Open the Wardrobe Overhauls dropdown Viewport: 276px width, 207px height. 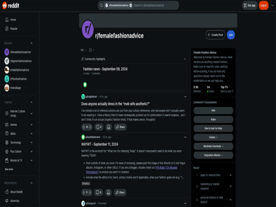(x=213, y=146)
